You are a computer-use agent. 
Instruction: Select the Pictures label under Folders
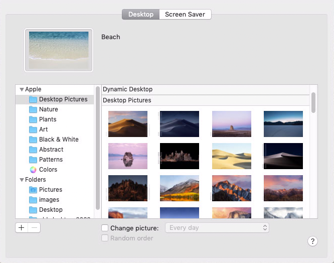51,190
